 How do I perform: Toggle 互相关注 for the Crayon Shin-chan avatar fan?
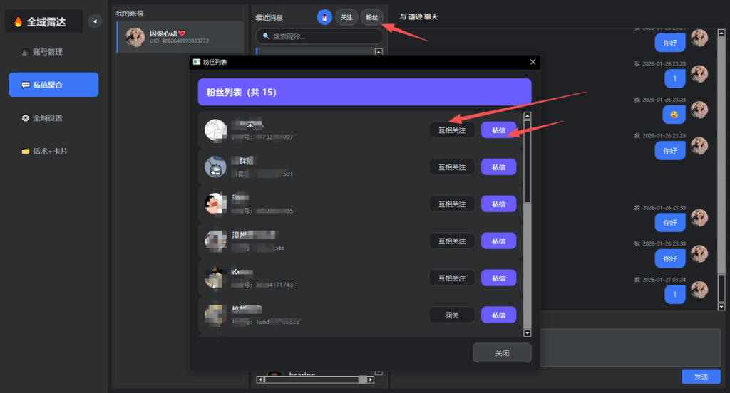[451, 204]
